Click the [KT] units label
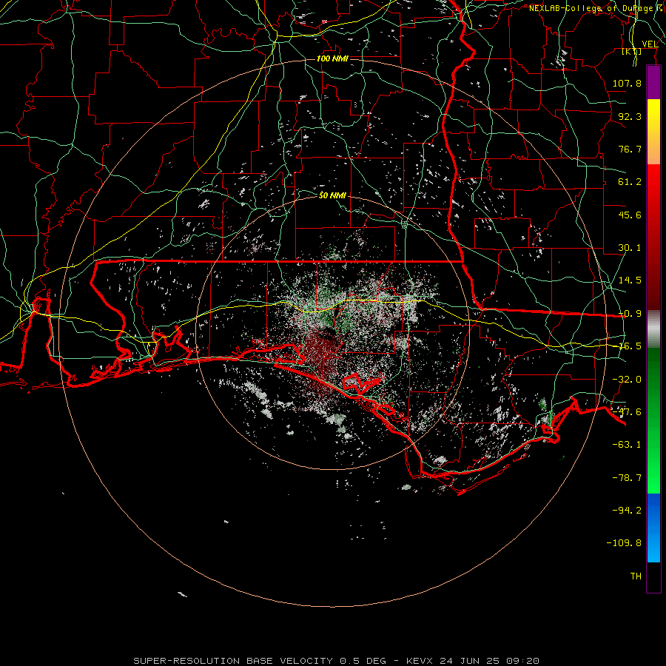 (632, 51)
